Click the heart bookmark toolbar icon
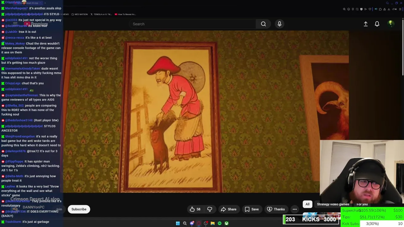 (x=370, y=9)
